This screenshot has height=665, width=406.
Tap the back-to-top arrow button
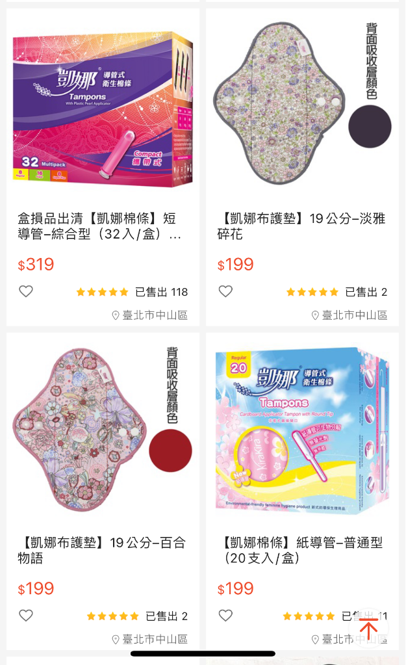(x=369, y=629)
